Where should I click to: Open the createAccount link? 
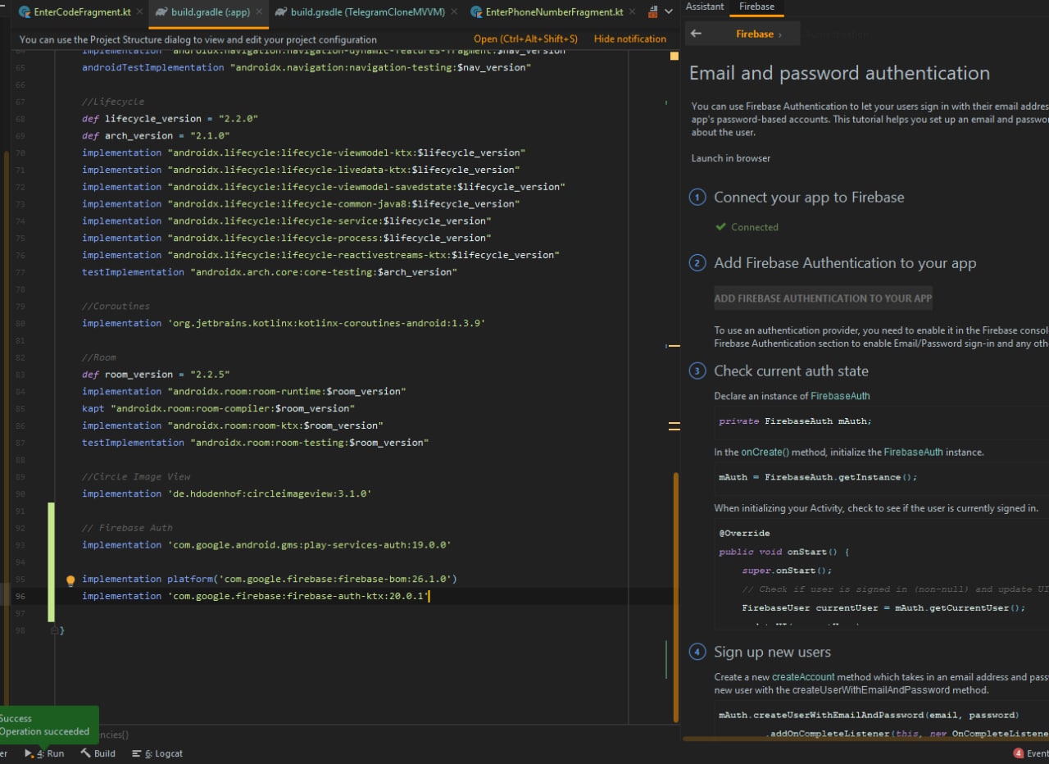pyautogui.click(x=803, y=677)
